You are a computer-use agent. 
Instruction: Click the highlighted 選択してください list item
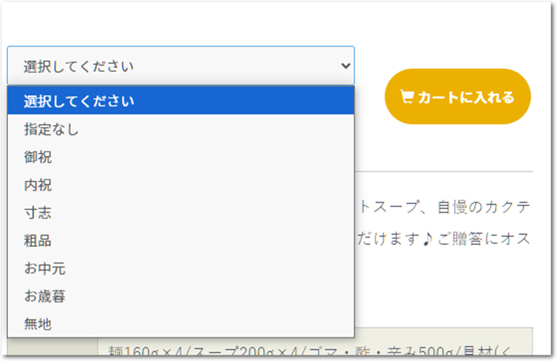click(x=180, y=102)
